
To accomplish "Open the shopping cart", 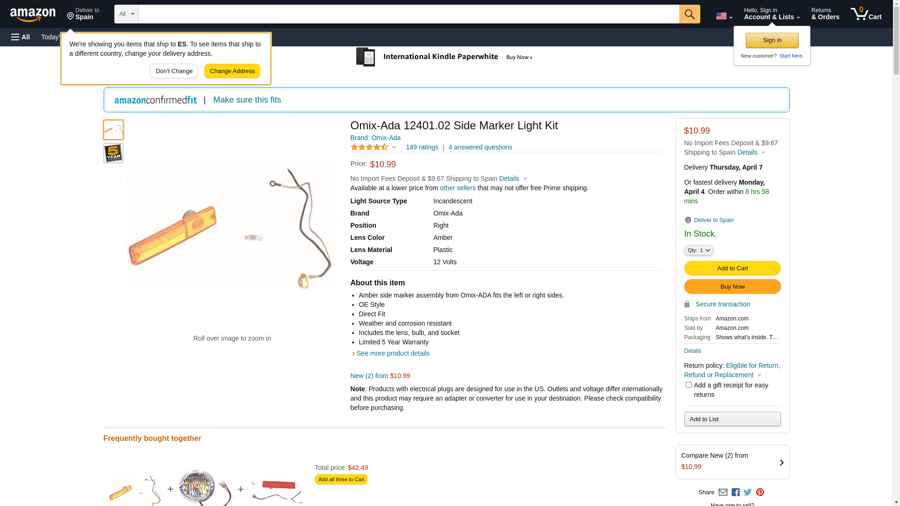I will (x=866, y=14).
